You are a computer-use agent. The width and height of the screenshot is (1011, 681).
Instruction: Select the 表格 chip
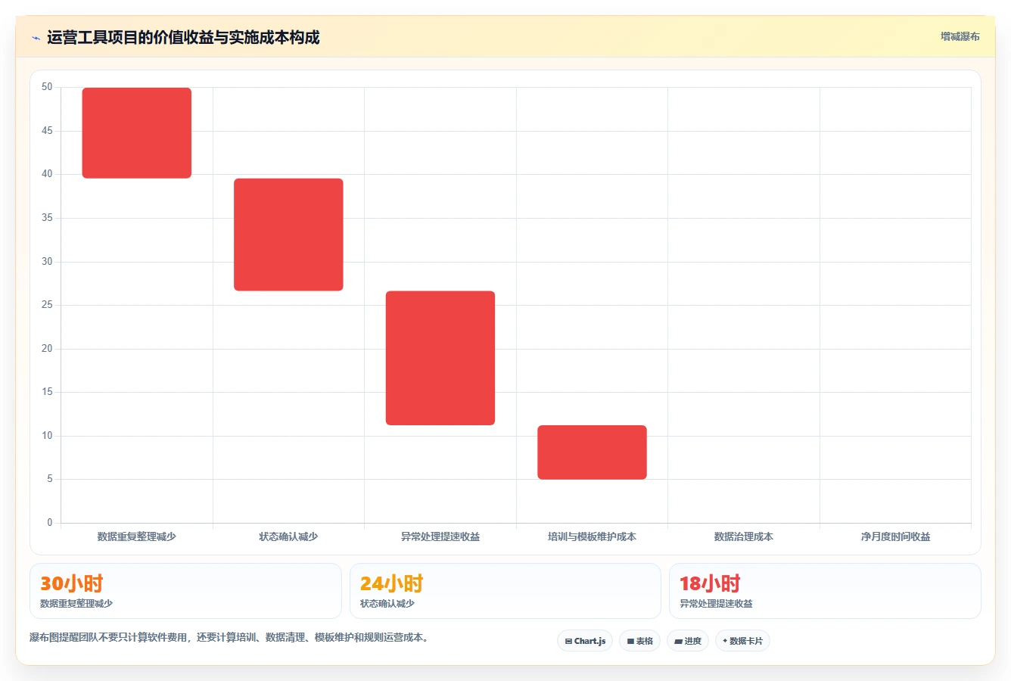coord(639,641)
